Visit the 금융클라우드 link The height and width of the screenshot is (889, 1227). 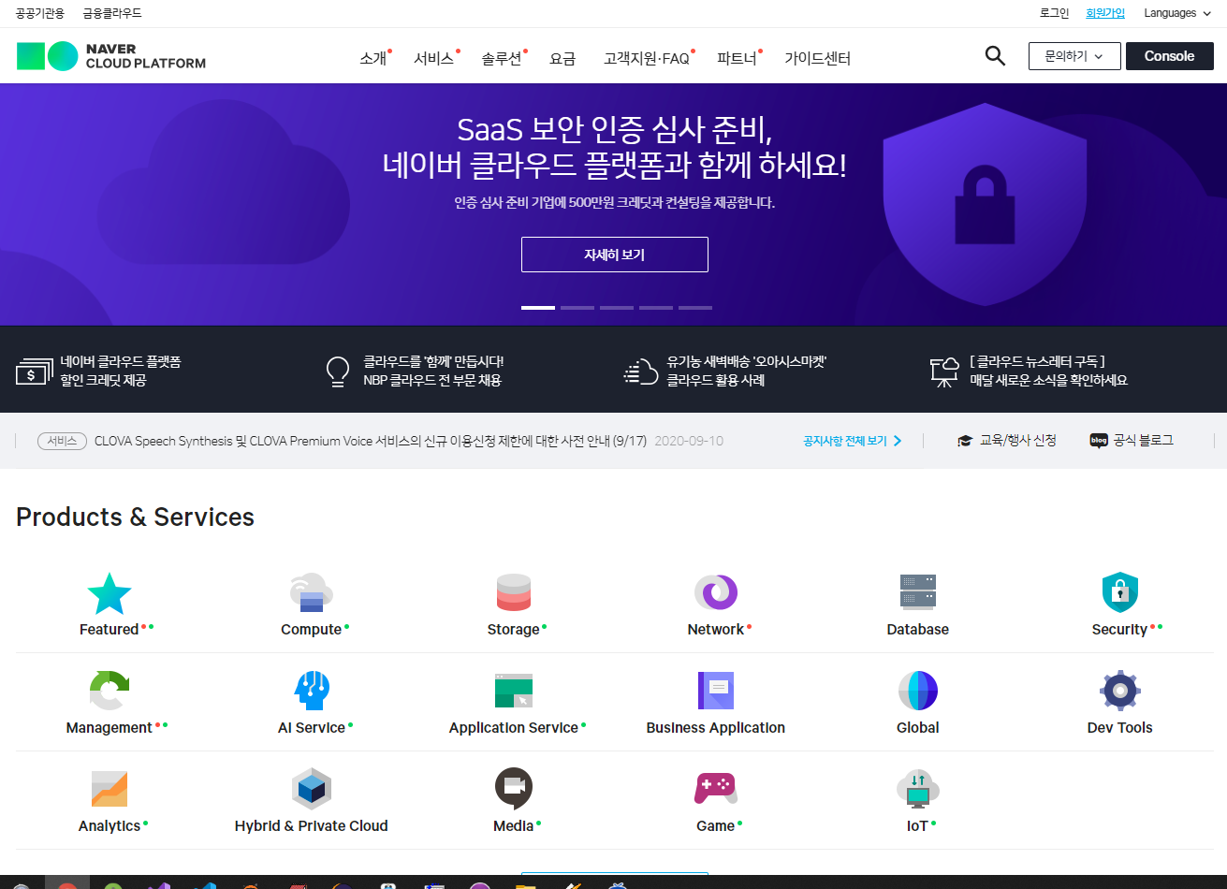click(x=112, y=13)
